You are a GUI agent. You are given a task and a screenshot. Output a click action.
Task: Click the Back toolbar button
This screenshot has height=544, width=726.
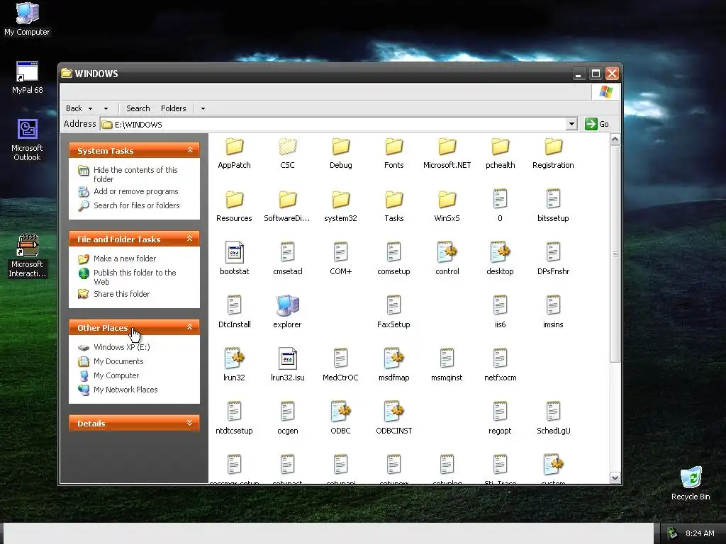tap(74, 108)
